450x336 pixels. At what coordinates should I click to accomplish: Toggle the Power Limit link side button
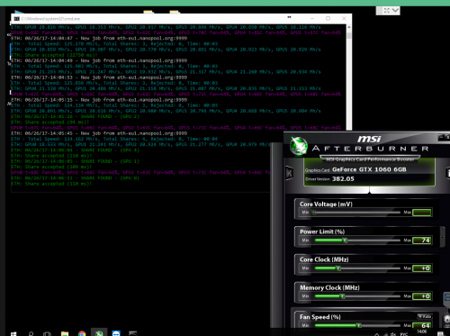[442, 237]
